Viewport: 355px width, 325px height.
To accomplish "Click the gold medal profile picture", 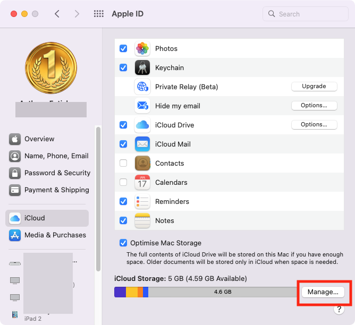I will coord(51,68).
